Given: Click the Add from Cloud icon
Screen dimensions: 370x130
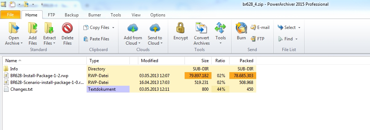Looking at the screenshot, I should coord(133,28).
